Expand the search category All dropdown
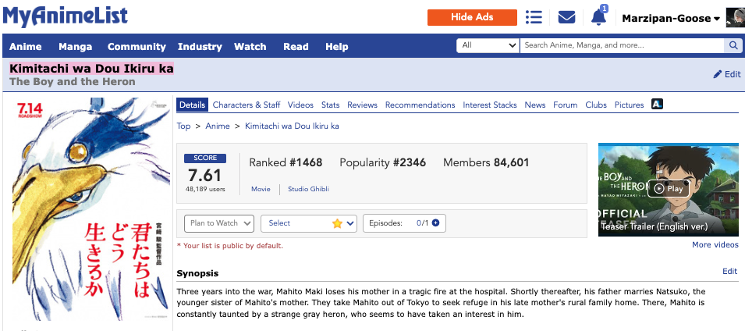 (x=488, y=46)
